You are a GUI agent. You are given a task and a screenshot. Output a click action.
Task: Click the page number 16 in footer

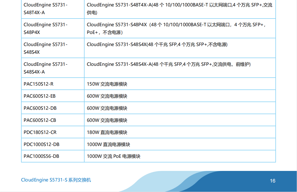click(x=273, y=181)
